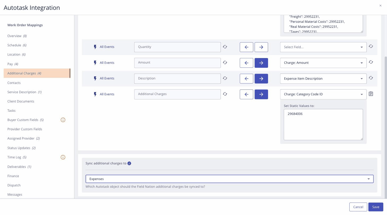The image size is (387, 215).
Task: Open Status Updates section
Action: [x=21, y=148]
